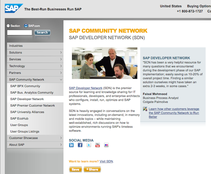Open the About SAP menu item
This screenshot has width=211, height=174.
(35, 145)
